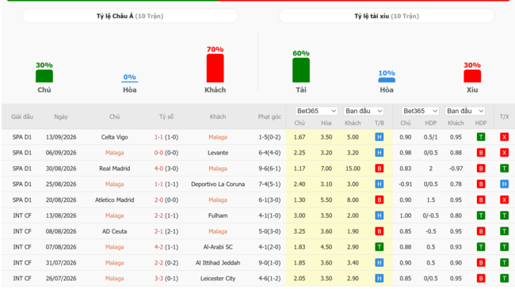Click the Al-Arabi SC team name
The width and height of the screenshot is (515, 289).
(218, 247)
